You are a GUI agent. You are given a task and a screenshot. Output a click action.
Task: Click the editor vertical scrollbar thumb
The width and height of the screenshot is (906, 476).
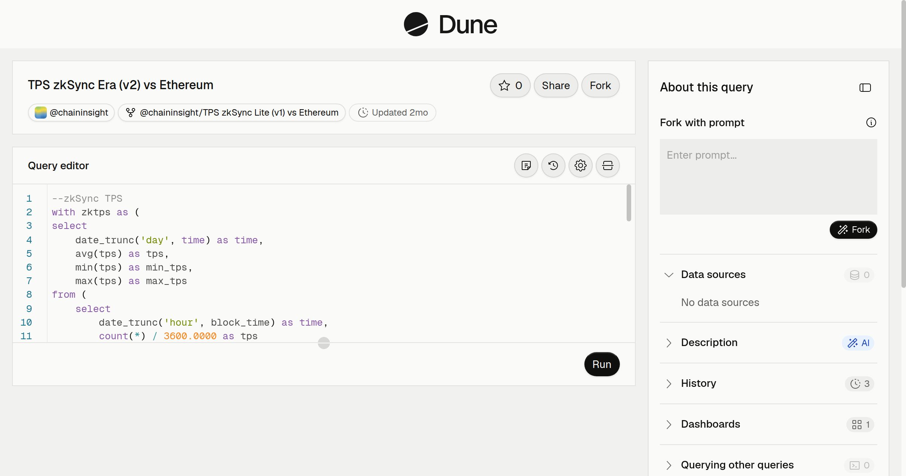pos(629,203)
